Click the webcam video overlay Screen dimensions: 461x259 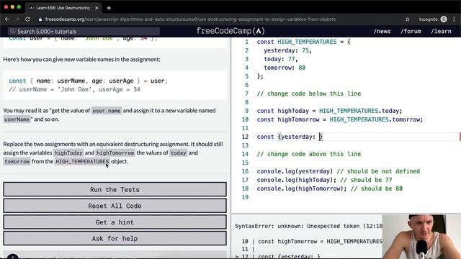click(x=421, y=237)
